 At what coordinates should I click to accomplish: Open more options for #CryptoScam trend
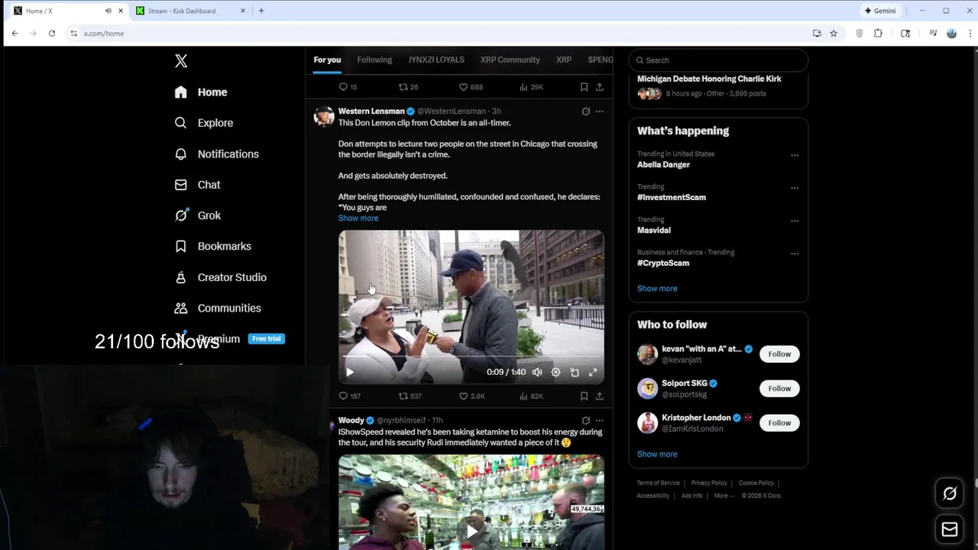(x=795, y=254)
